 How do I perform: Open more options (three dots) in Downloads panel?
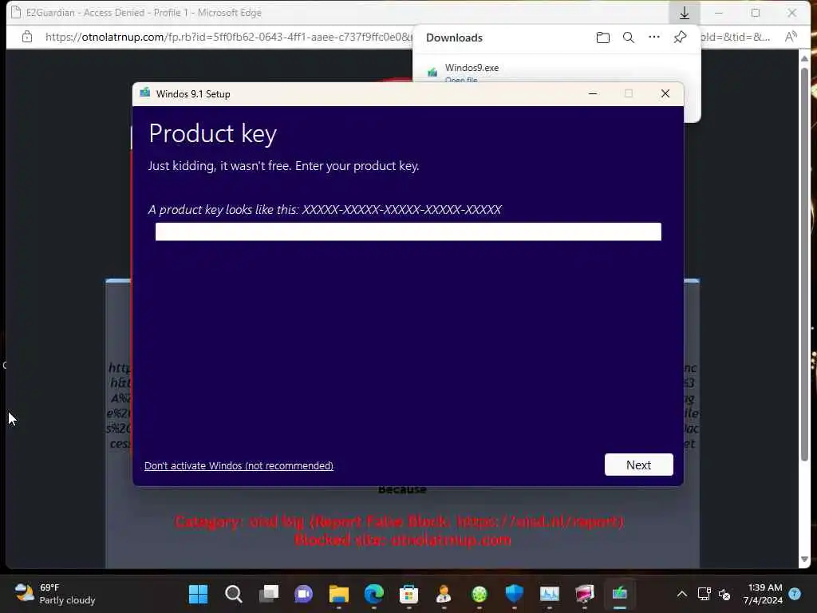pyautogui.click(x=654, y=37)
